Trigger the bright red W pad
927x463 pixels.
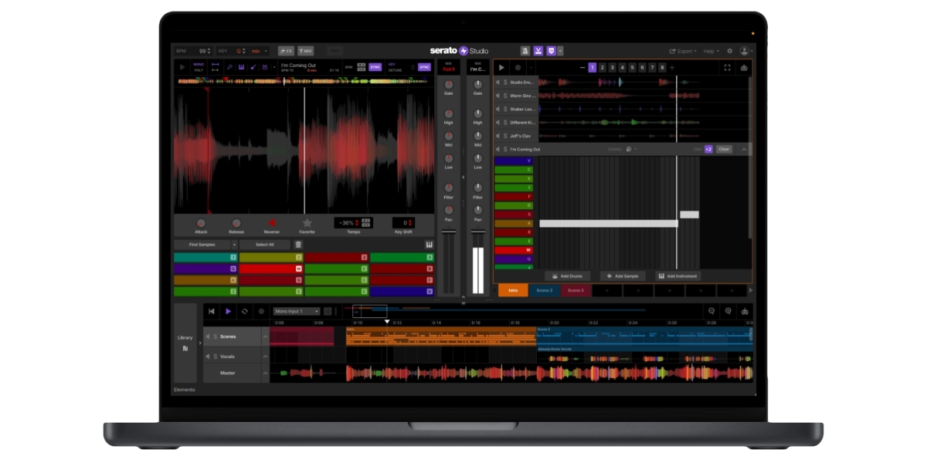pos(270,269)
